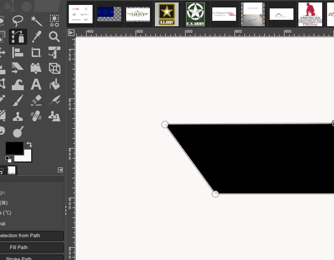
Task: Select the Clone stamp tool
Action: (18, 116)
